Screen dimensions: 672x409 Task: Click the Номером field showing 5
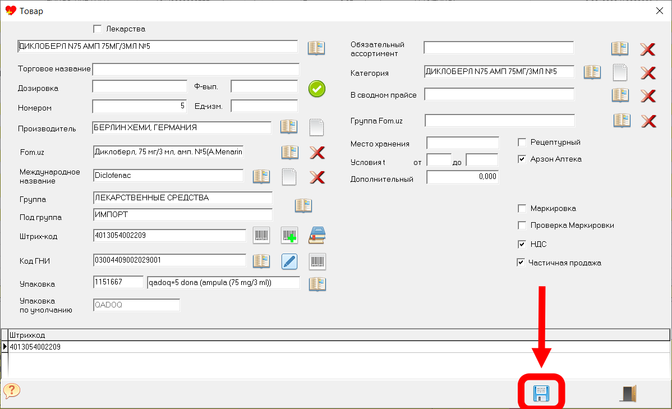pos(140,106)
